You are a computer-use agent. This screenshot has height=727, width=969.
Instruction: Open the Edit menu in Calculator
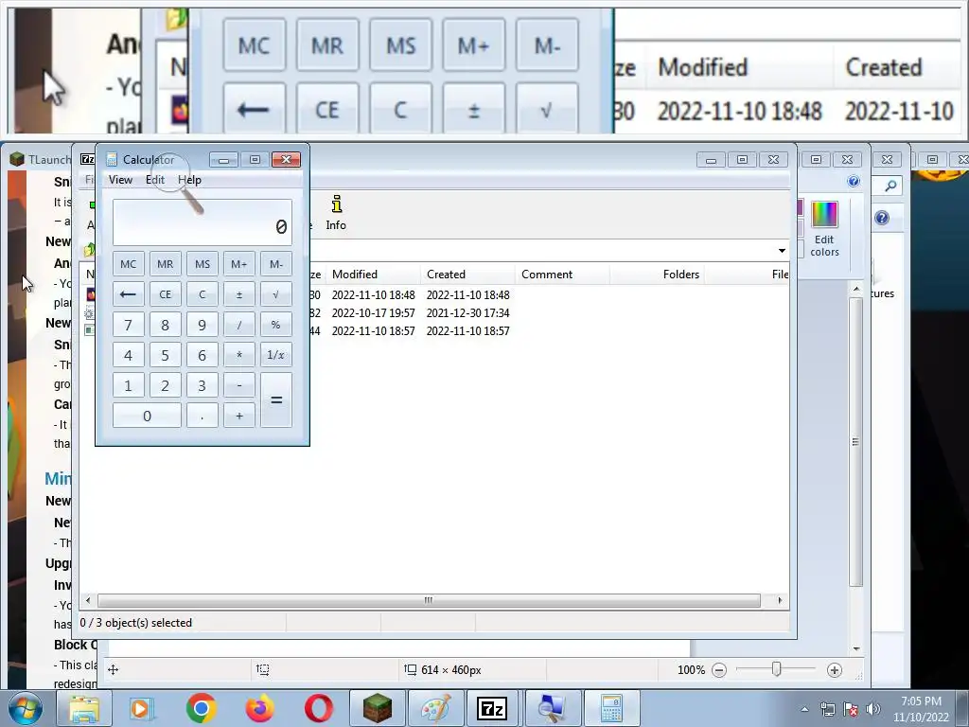(x=155, y=180)
